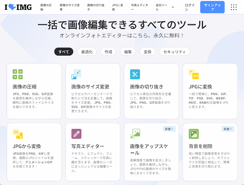Open the JPGから変換 card title
Viewport: 244px width, 185px height.
(27, 146)
